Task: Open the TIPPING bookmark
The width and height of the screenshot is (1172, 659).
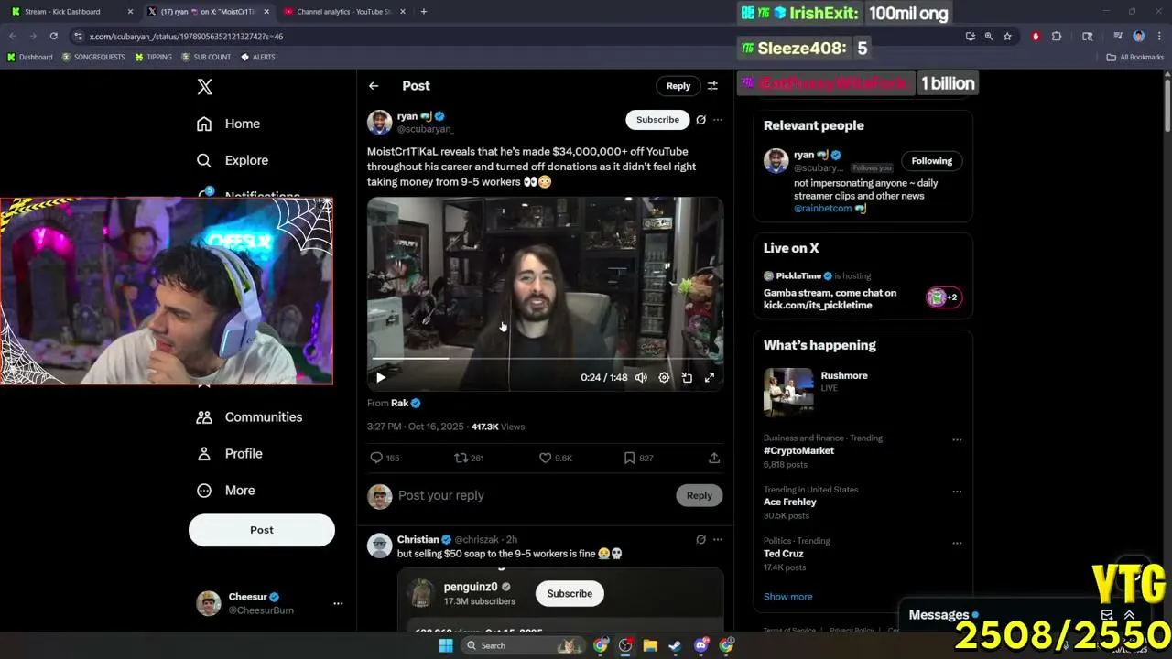Action: (x=153, y=57)
